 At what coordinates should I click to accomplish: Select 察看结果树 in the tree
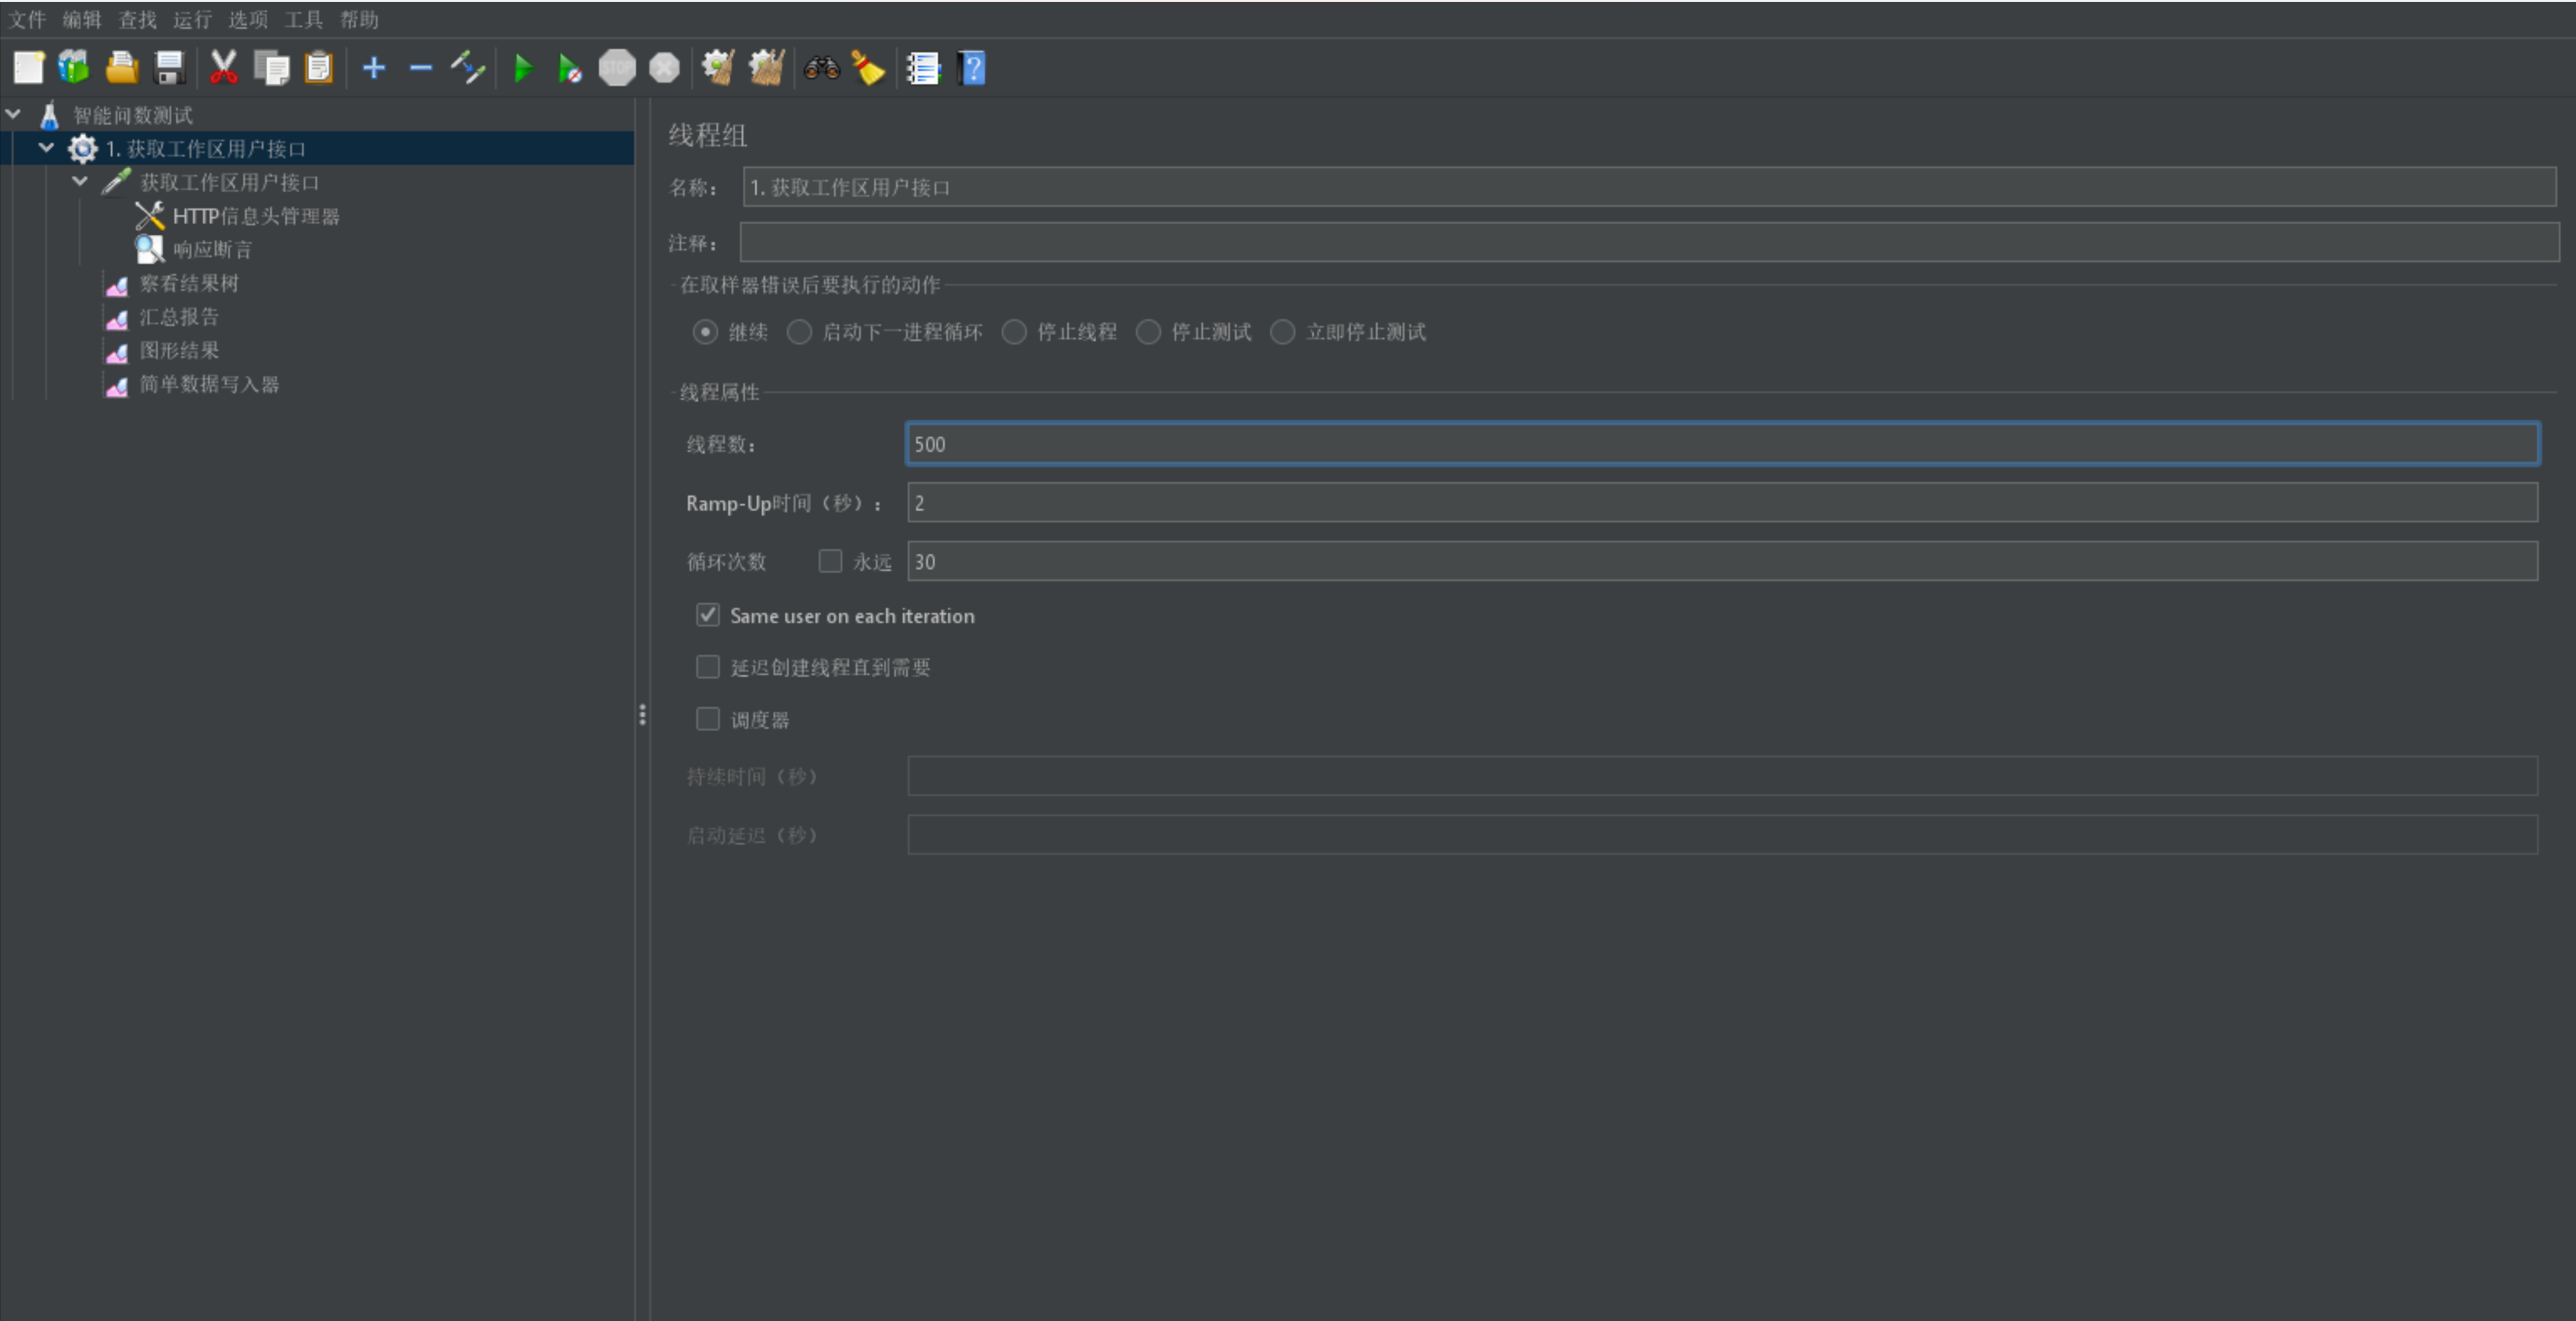click(x=189, y=284)
